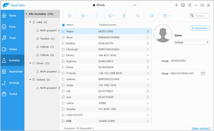Sort by the Name column header
This screenshot has width=214, height=131.
pos(70,25)
